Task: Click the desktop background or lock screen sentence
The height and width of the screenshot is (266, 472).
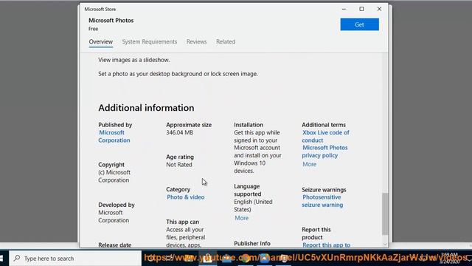Action: pos(178,74)
